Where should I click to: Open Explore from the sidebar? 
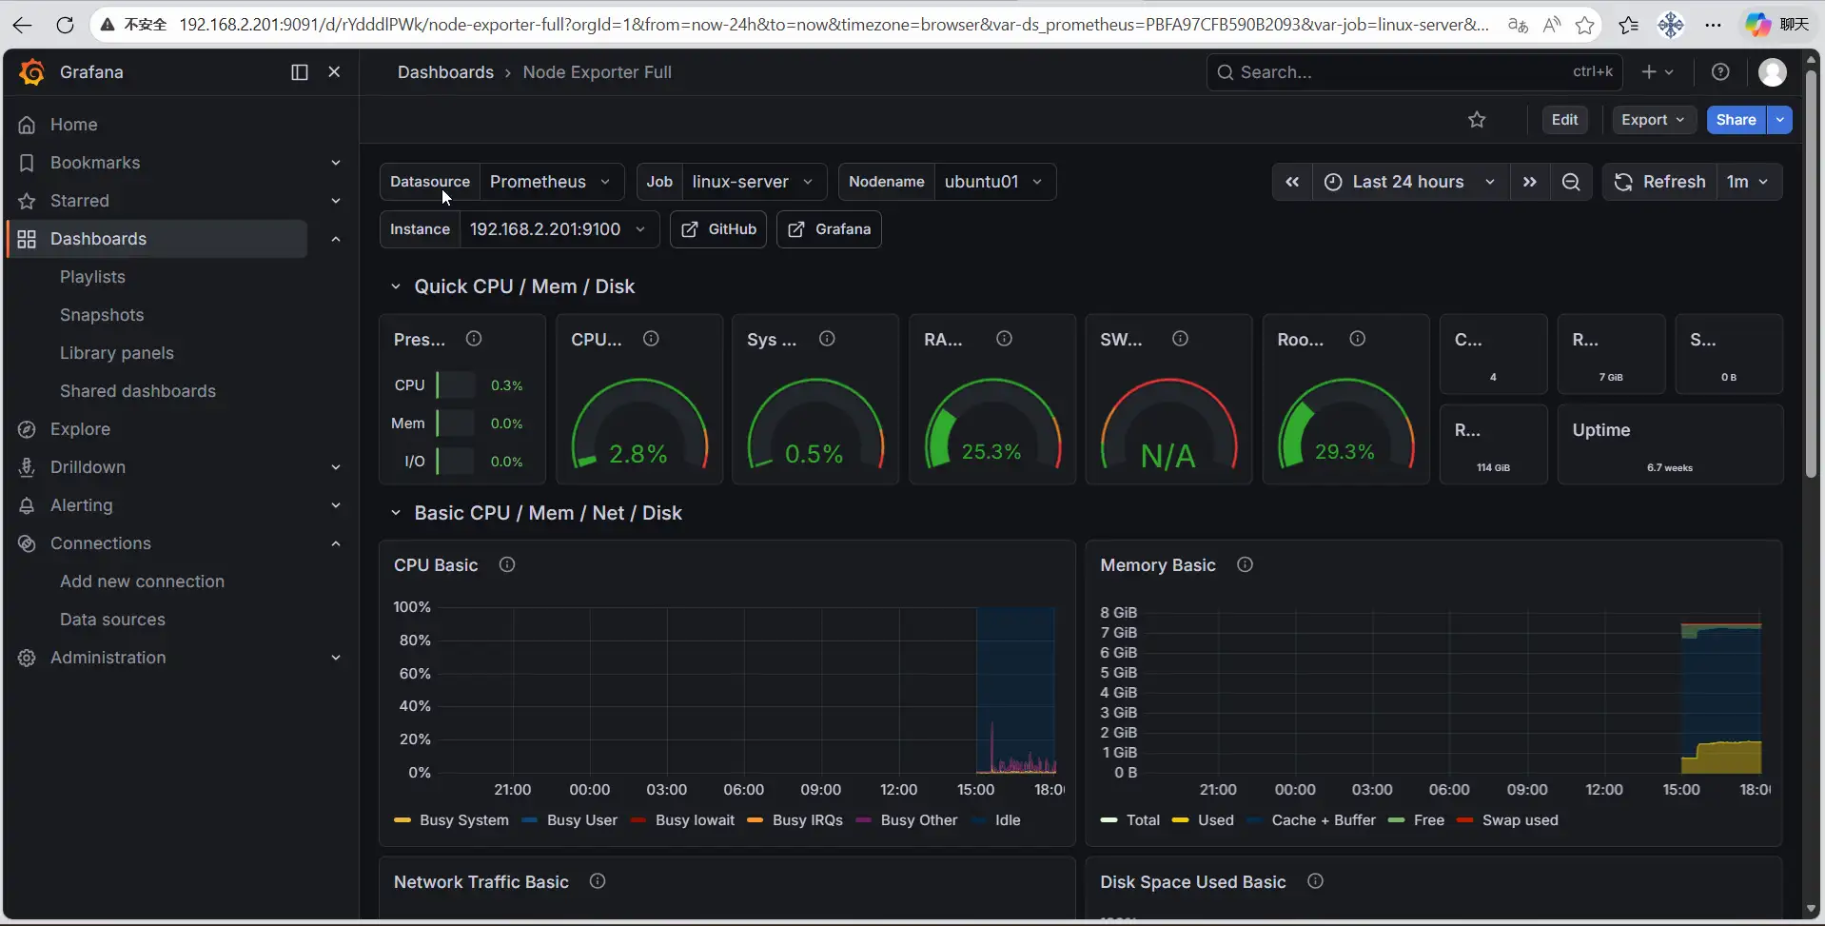[80, 429]
